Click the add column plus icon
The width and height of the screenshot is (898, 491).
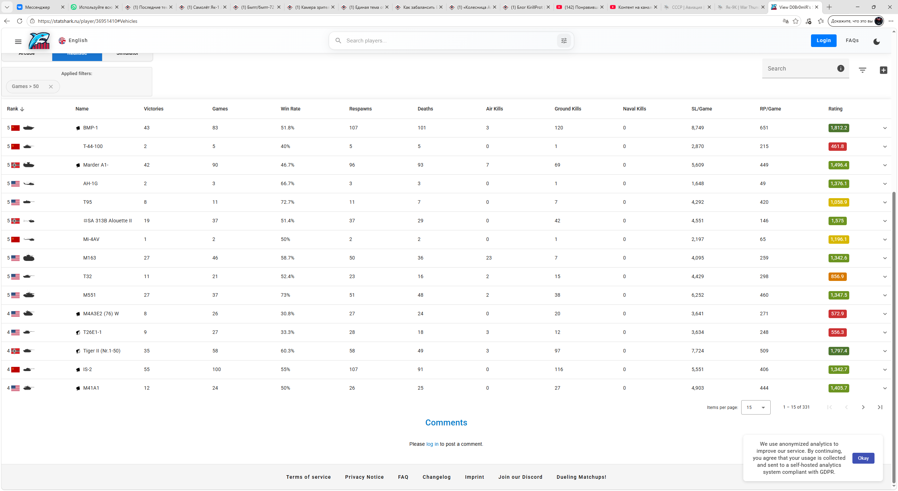(883, 70)
